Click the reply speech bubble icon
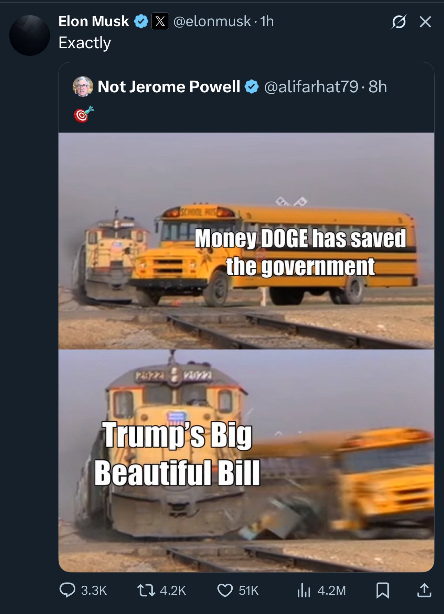The image size is (444, 614). [x=67, y=590]
